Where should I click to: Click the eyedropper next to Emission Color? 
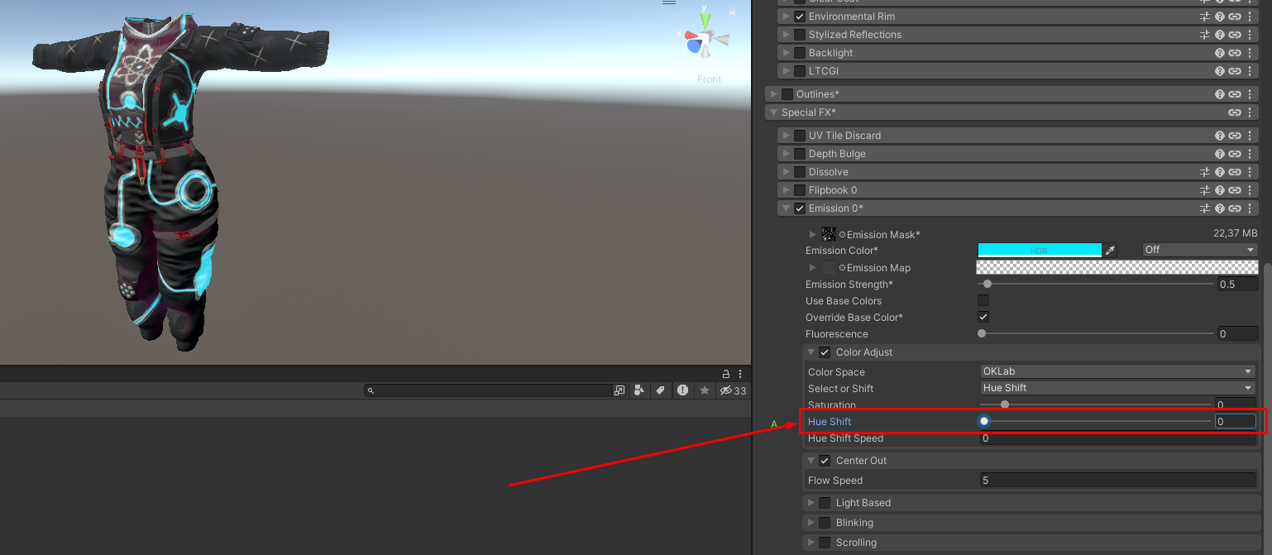[x=1111, y=250]
